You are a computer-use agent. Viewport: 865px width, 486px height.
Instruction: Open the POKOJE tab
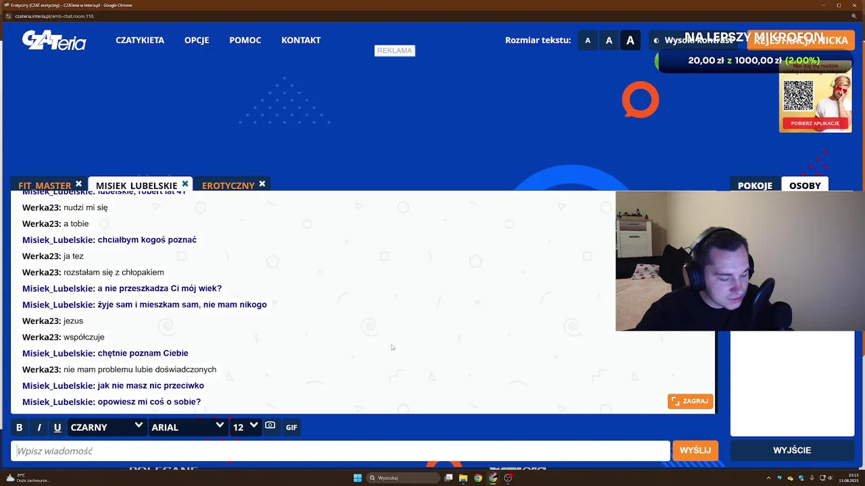click(x=755, y=186)
